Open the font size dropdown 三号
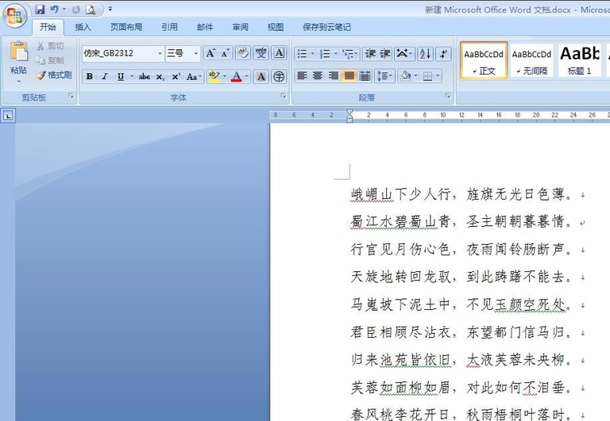This screenshot has height=421, width=610. tap(195, 53)
